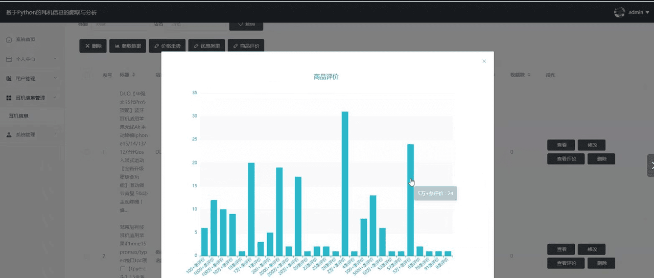
Task: Click the 爬取数据 button
Action: (128, 46)
